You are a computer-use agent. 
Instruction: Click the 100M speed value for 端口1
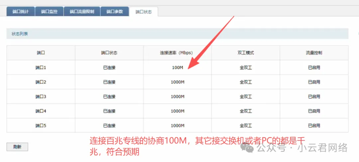click(177, 68)
